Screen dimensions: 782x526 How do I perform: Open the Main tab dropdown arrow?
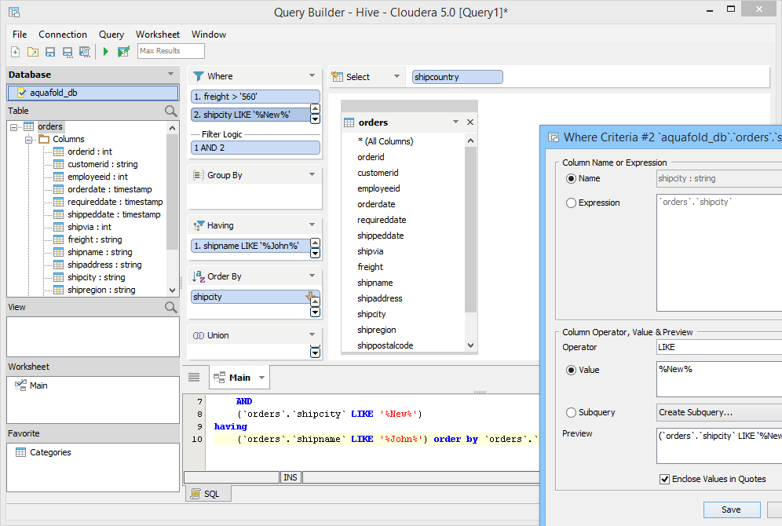click(x=261, y=378)
